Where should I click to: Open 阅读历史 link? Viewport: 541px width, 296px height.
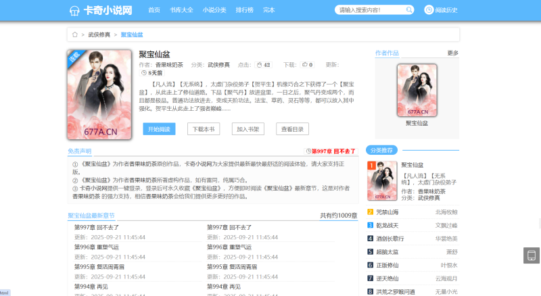click(446, 10)
